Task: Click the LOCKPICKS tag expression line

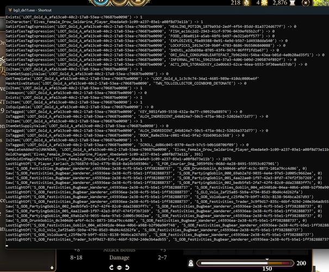Action: 145,45
